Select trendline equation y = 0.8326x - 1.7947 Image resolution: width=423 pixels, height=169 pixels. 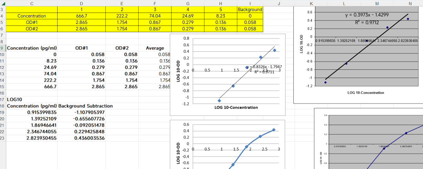tap(263, 67)
